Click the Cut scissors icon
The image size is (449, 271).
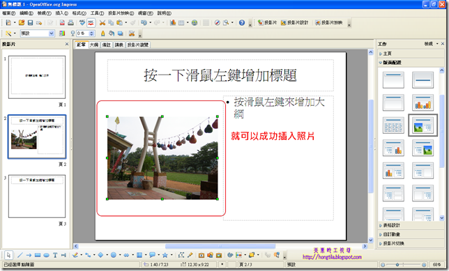102,22
